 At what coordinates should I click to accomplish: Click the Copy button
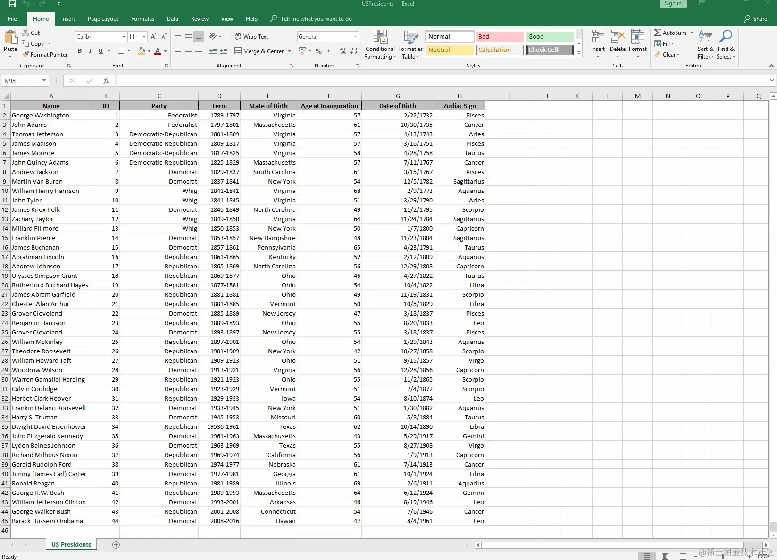(x=33, y=43)
